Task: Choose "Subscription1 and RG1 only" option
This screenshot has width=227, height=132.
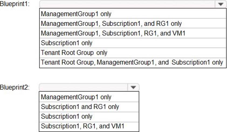Action: point(80,107)
